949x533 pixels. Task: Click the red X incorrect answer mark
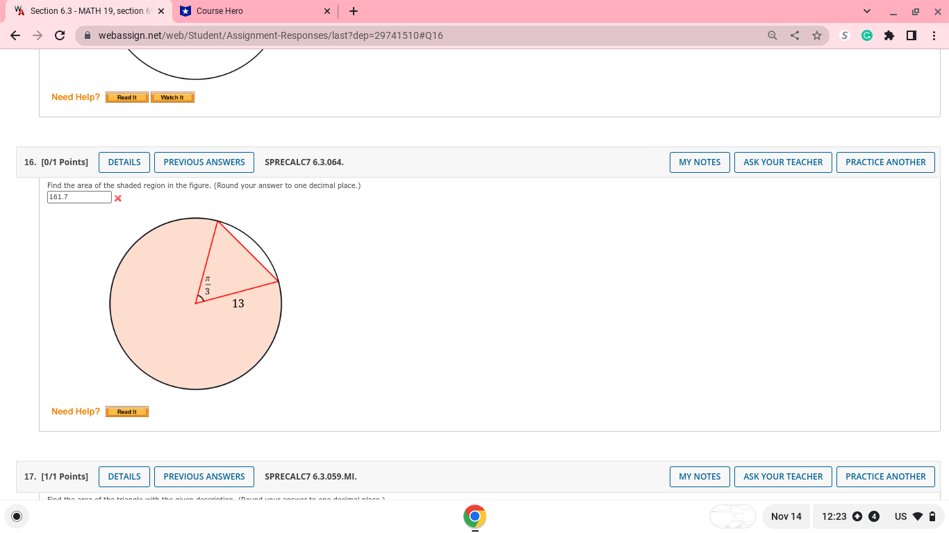[x=117, y=198]
